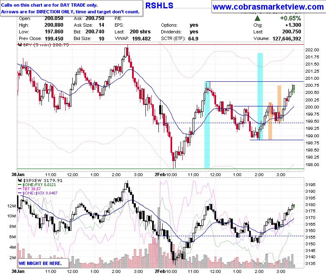Click the +0.65% percent change
Image resolution: width=326 pixels, height=275 pixels.
(290, 18)
